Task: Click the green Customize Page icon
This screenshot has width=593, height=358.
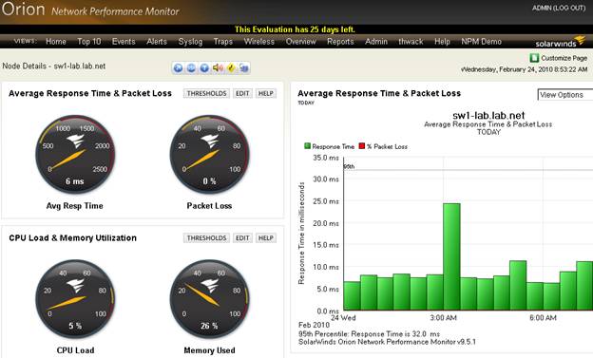Action: (x=534, y=58)
